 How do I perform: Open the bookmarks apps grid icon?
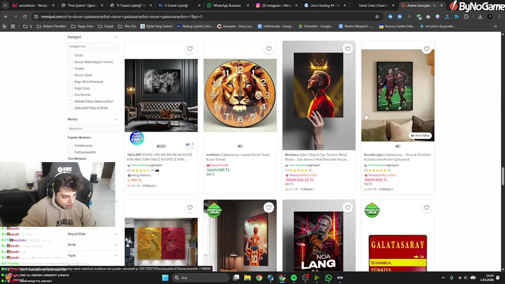[13, 26]
